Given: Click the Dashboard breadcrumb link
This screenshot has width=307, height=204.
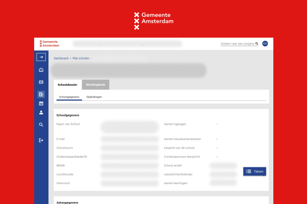Looking at the screenshot, I should pyautogui.click(x=61, y=59).
